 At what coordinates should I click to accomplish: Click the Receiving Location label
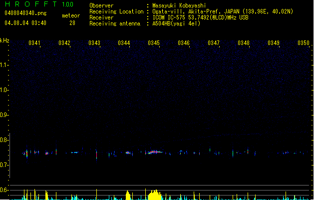[x=116, y=11]
